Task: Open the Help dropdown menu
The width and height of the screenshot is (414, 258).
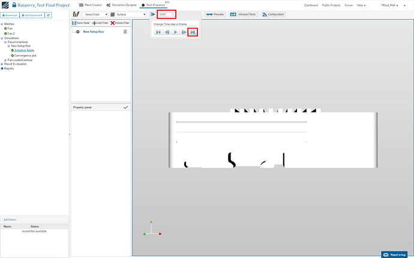Action: click(361, 5)
